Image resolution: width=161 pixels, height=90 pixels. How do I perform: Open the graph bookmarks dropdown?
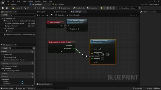coord(38,15)
